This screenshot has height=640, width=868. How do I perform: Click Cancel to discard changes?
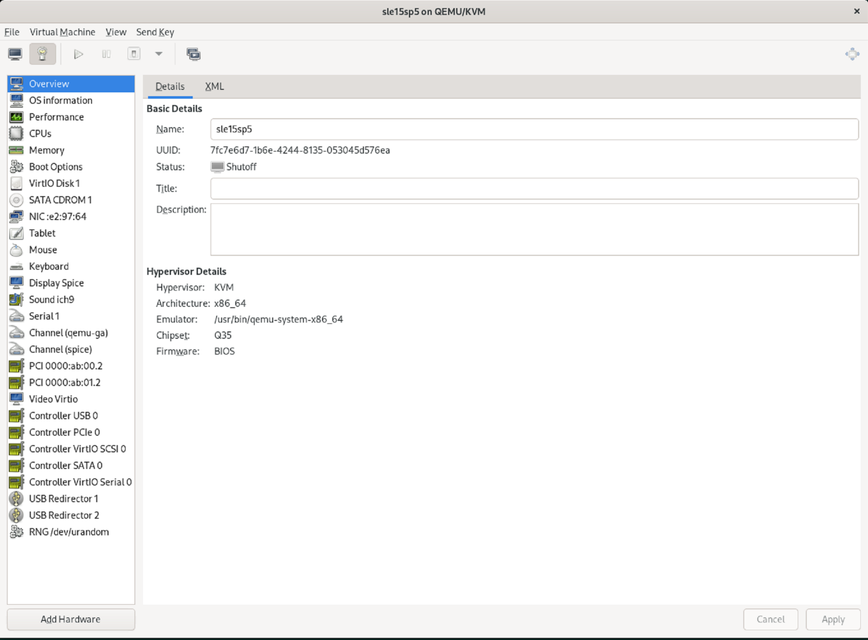[x=771, y=619]
